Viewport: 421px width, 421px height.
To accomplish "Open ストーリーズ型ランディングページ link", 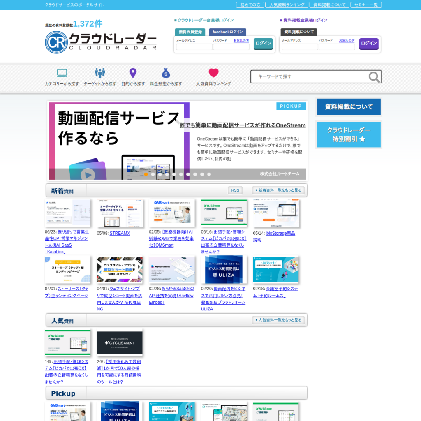I will (x=67, y=292).
